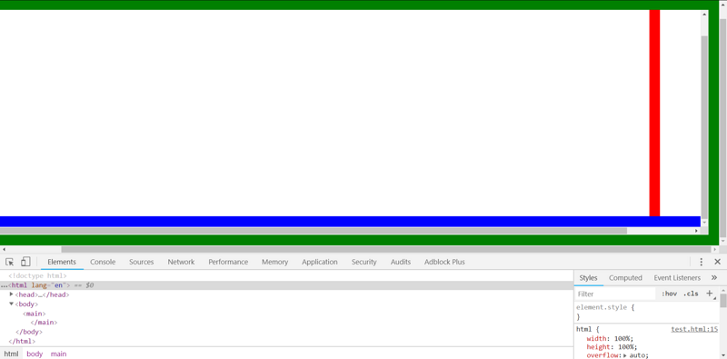This screenshot has height=359, width=727.
Task: Toggle the :hov element state panel
Action: tap(669, 294)
